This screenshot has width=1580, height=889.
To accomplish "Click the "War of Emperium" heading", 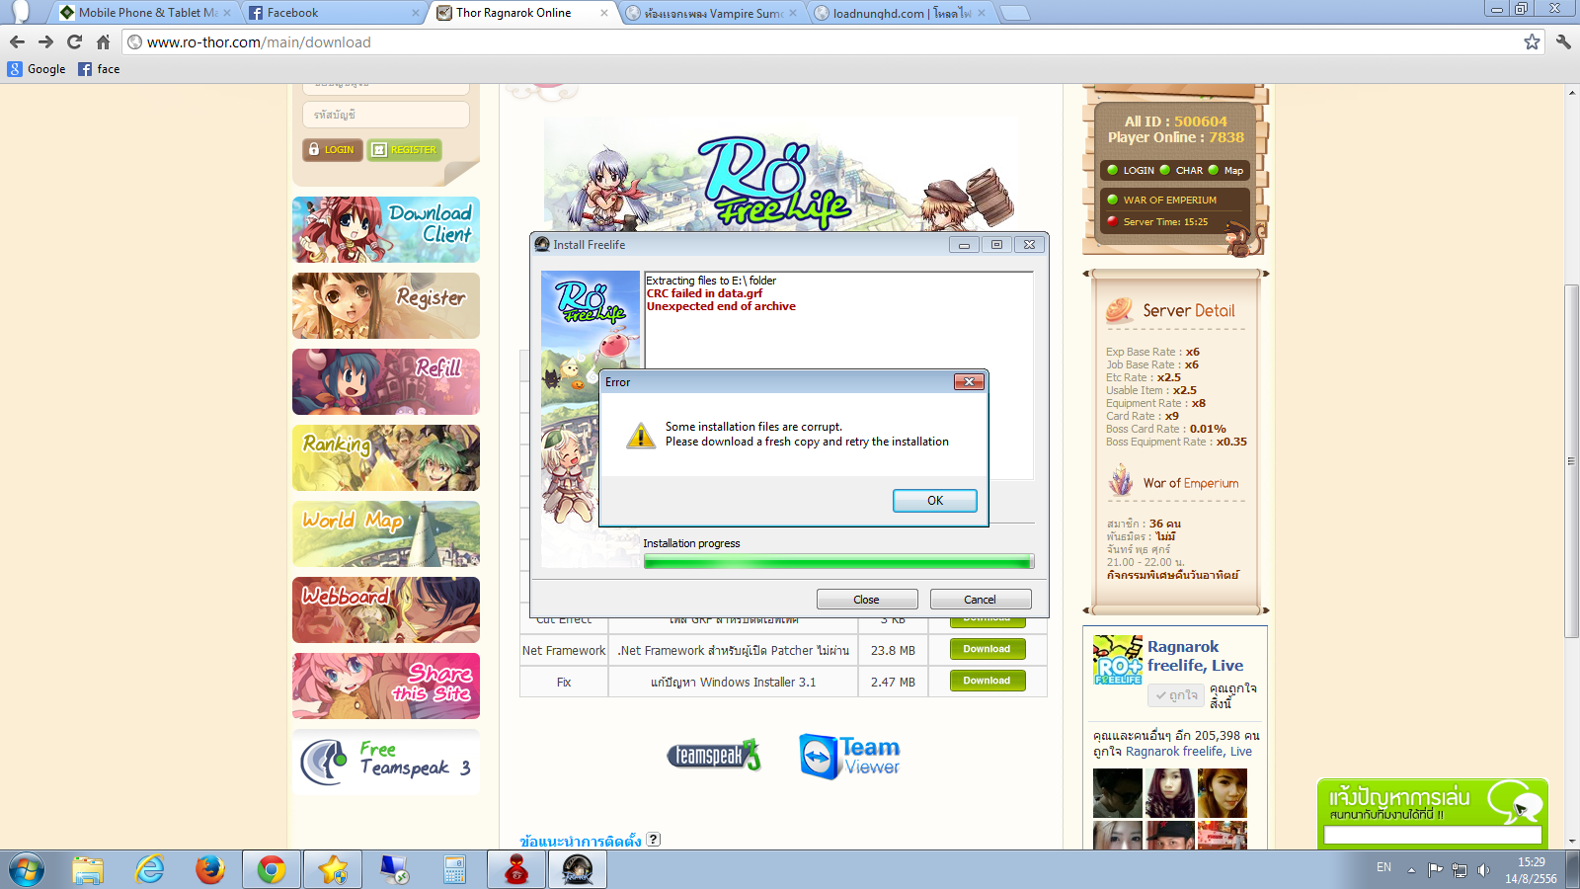I will pyautogui.click(x=1191, y=483).
